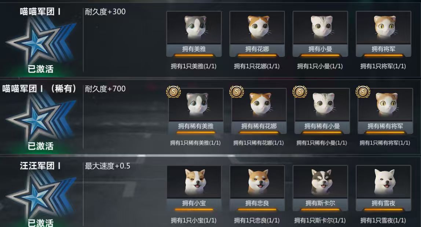The image size is (421, 227).
Task: Click the 忠良 shiba dog icon
Action: tap(258, 182)
